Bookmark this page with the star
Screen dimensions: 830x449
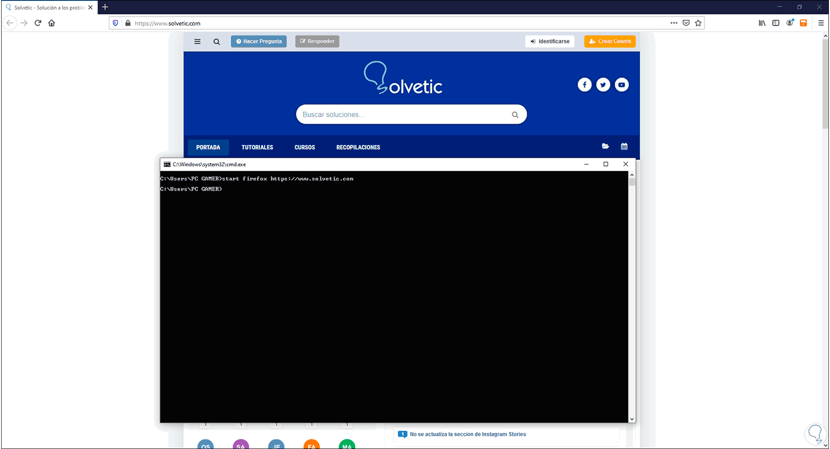(698, 23)
